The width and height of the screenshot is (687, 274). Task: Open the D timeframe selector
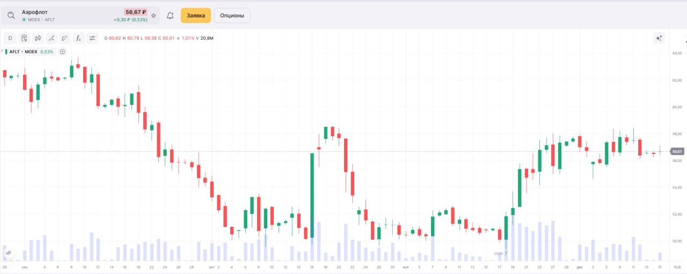(10, 38)
